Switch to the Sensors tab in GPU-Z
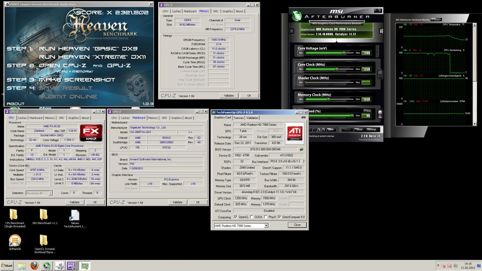 (x=239, y=118)
